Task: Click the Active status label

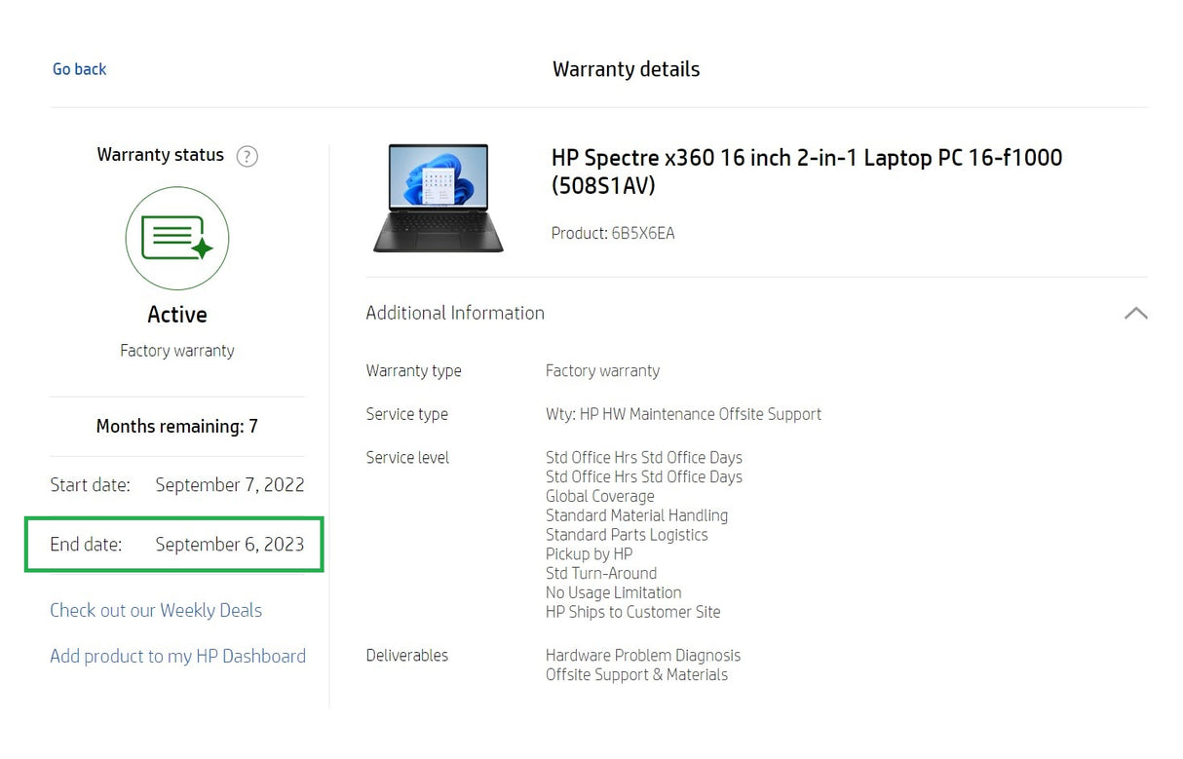Action: pos(176,314)
